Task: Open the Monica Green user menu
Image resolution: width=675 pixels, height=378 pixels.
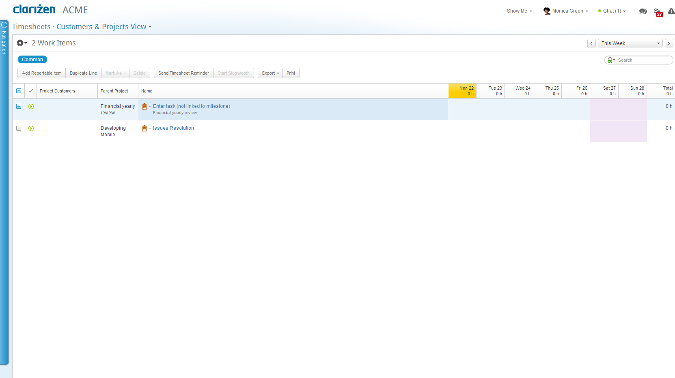Action: (567, 11)
